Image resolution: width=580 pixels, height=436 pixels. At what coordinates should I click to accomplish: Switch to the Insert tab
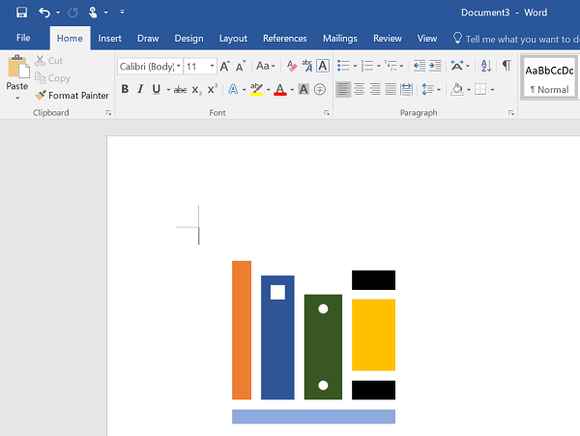110,39
